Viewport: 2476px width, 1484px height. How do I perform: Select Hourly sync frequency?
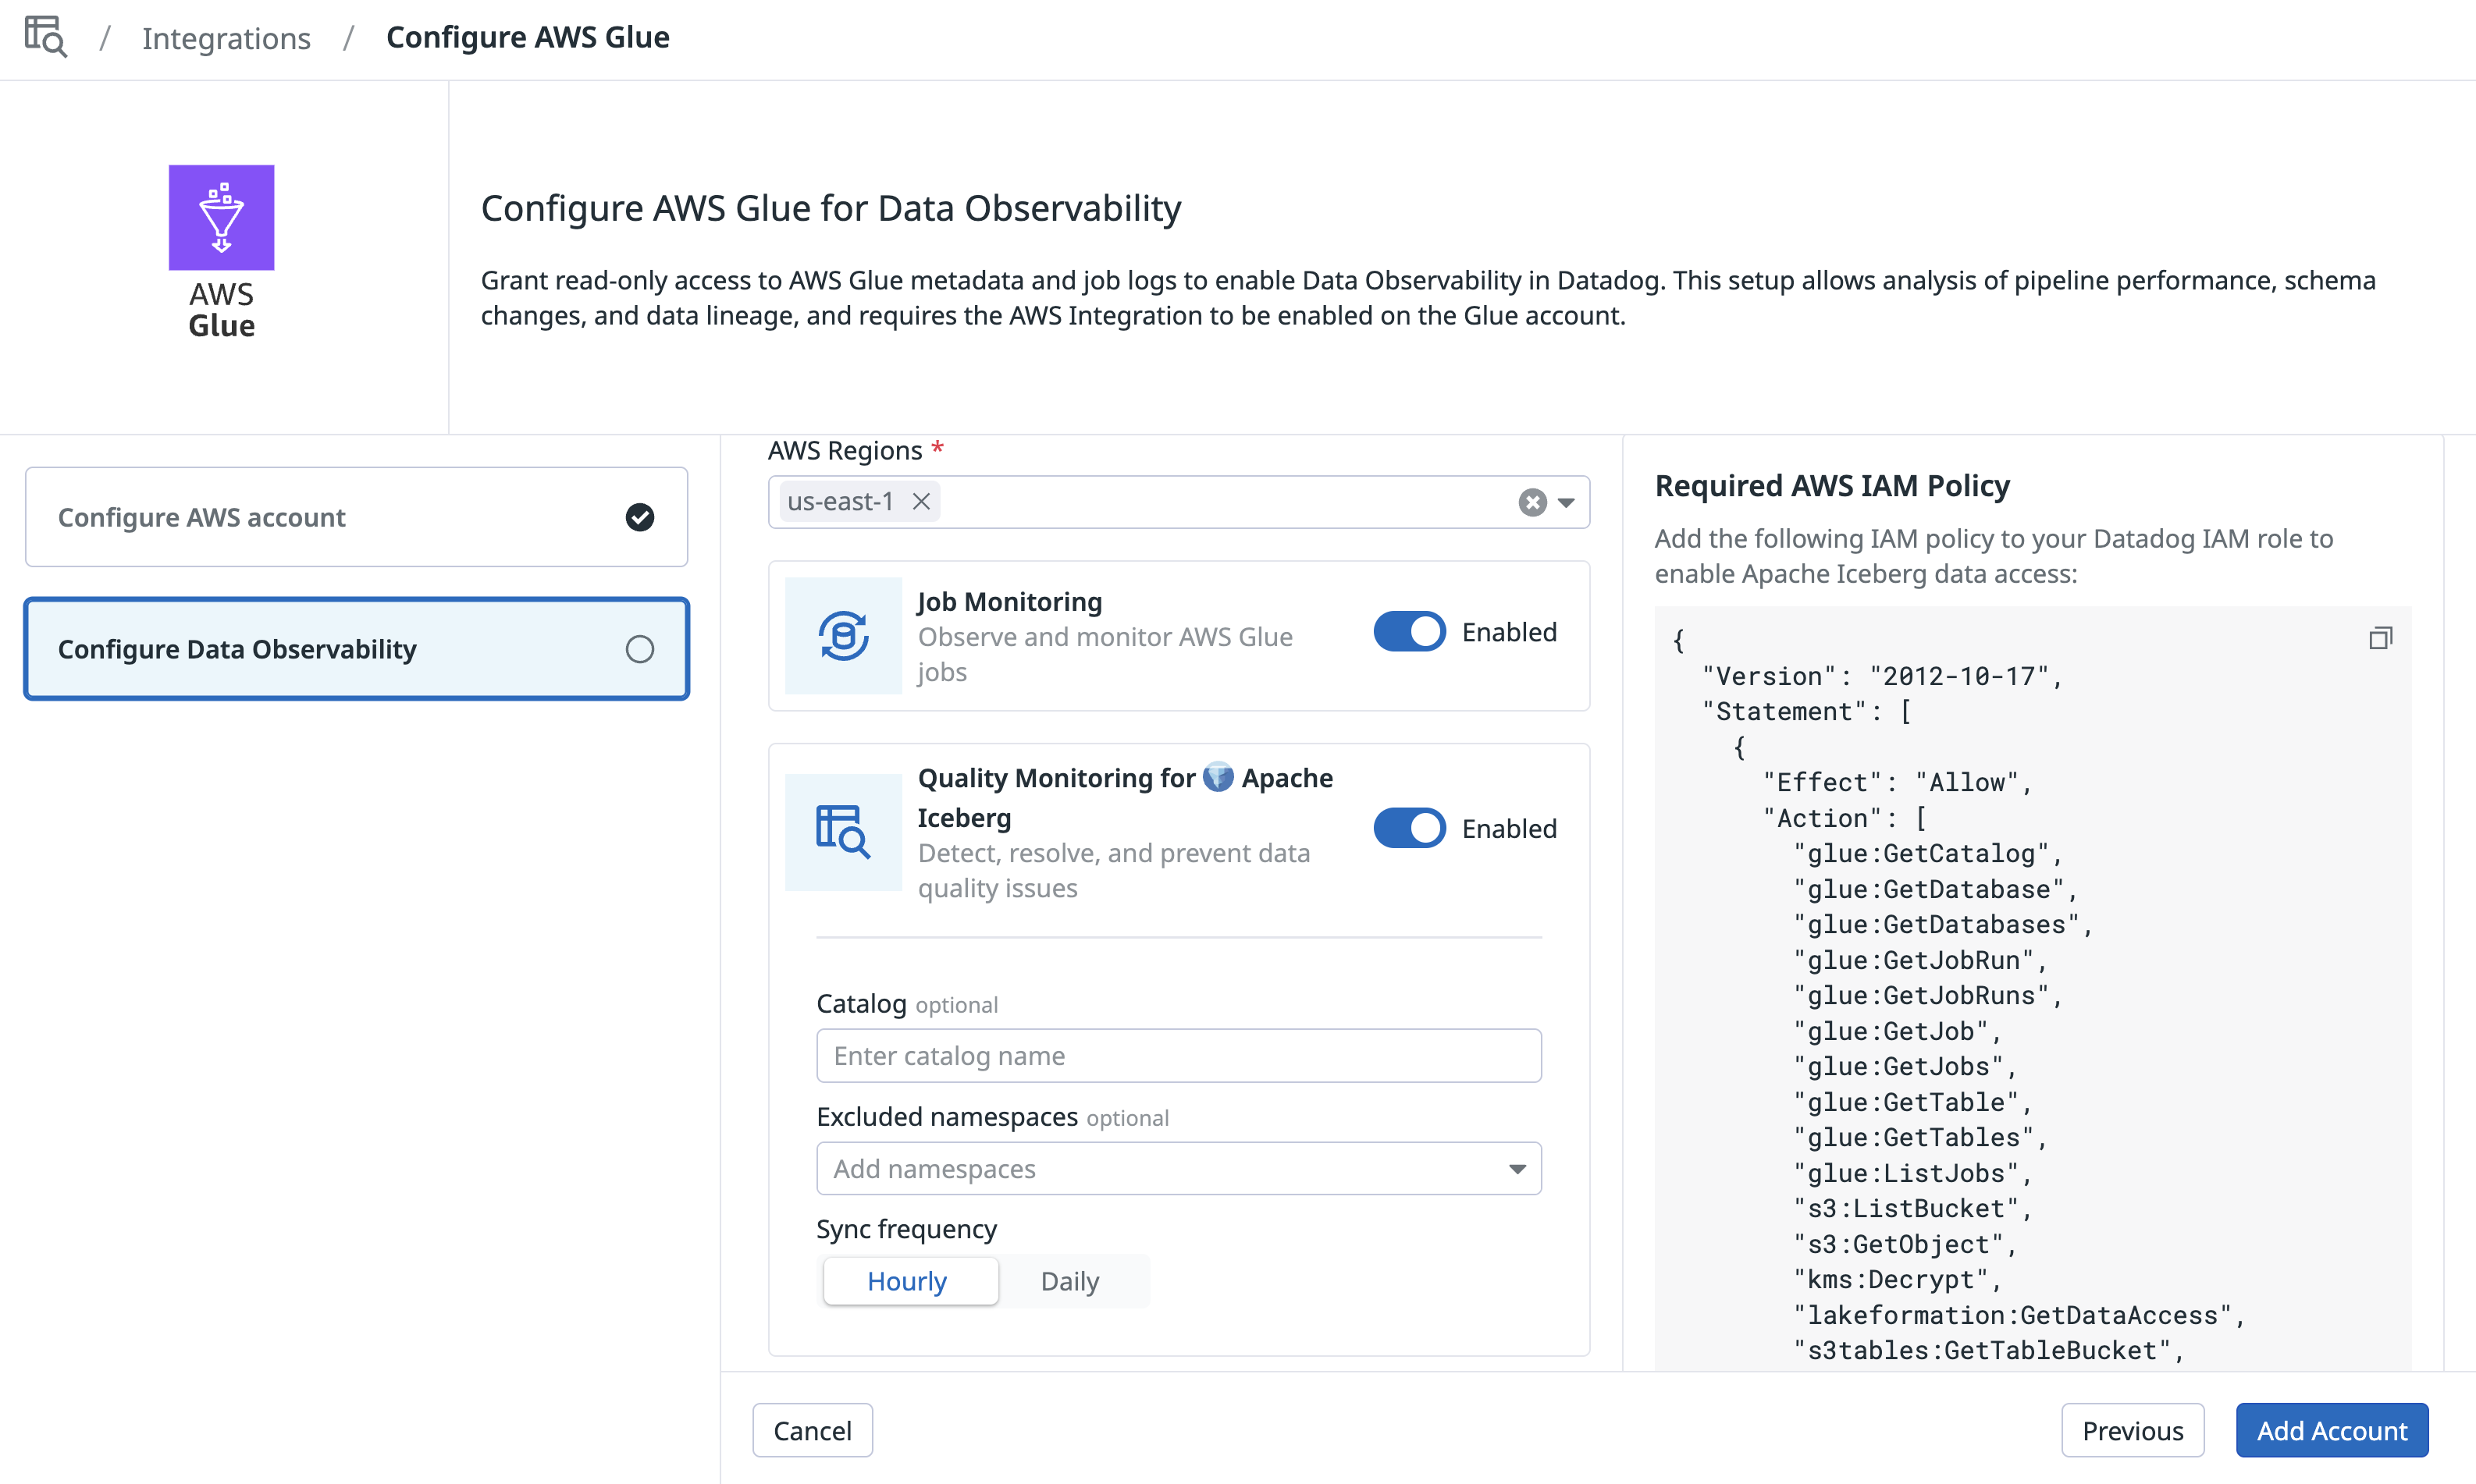click(x=907, y=1281)
